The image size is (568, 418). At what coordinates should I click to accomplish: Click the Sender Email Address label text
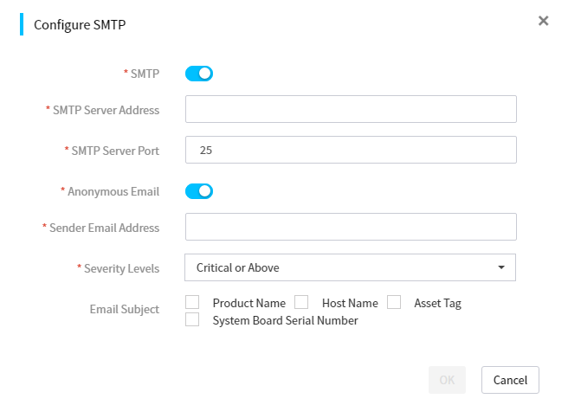click(x=104, y=228)
